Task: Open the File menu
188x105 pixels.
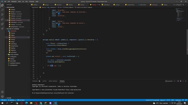Action: tap(5, 1)
